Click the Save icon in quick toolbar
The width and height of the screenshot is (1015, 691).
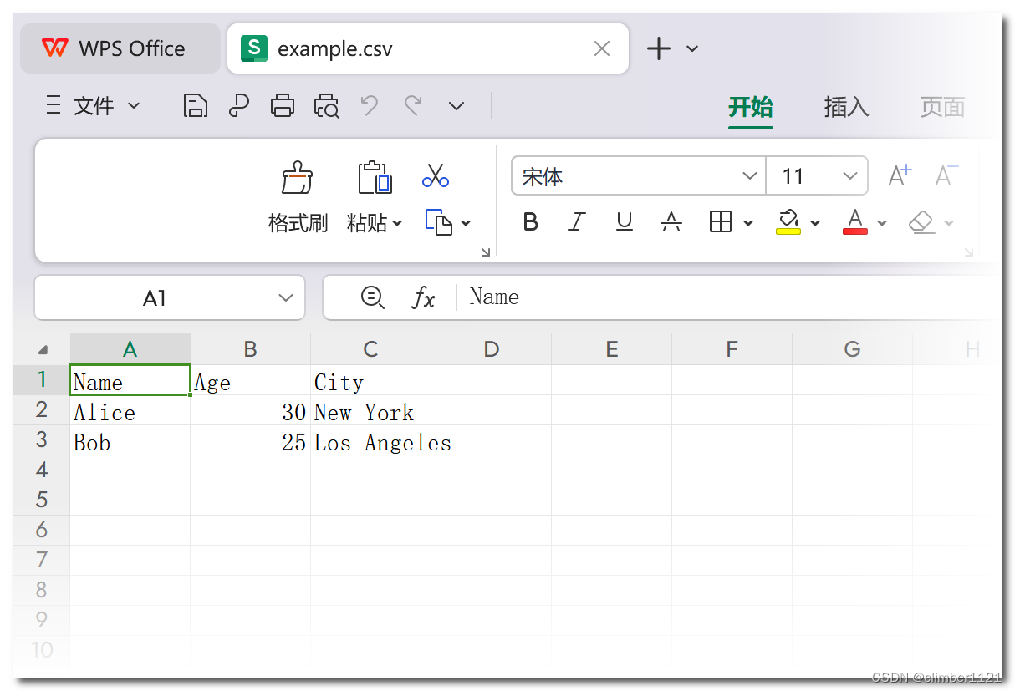[x=195, y=106]
